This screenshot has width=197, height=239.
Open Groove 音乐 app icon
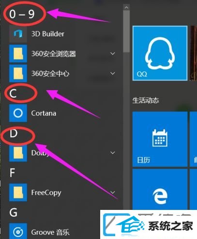point(18,231)
